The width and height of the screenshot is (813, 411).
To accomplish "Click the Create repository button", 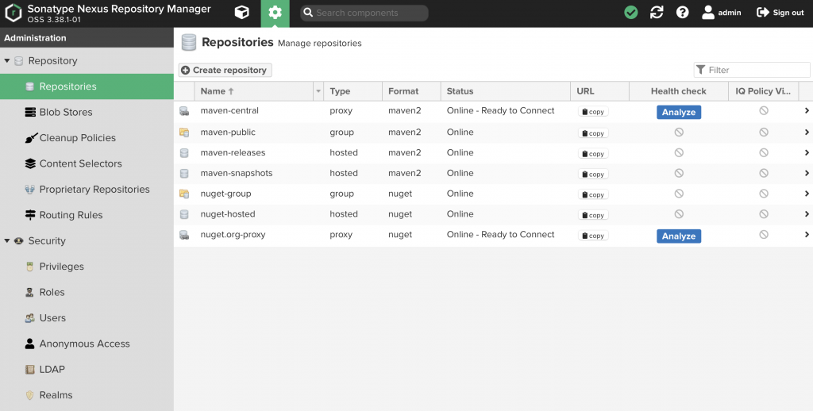I will 225,70.
